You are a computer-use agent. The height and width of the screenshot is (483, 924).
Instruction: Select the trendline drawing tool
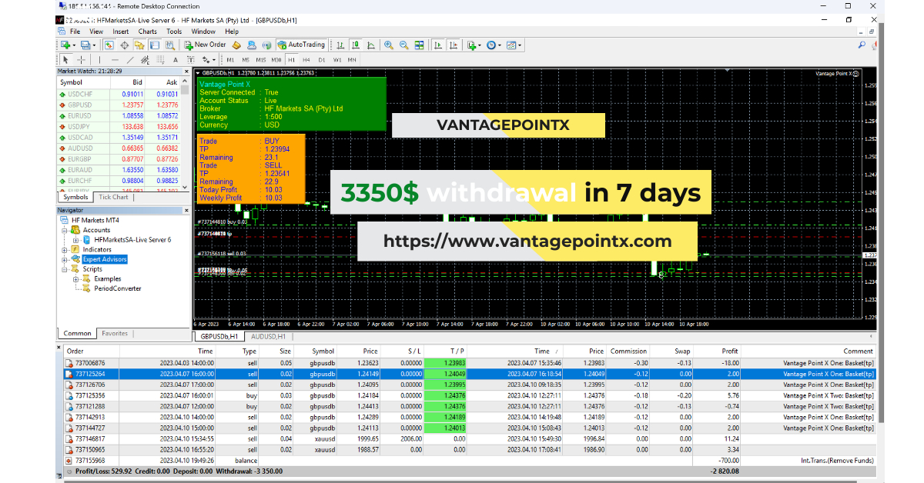coord(129,59)
